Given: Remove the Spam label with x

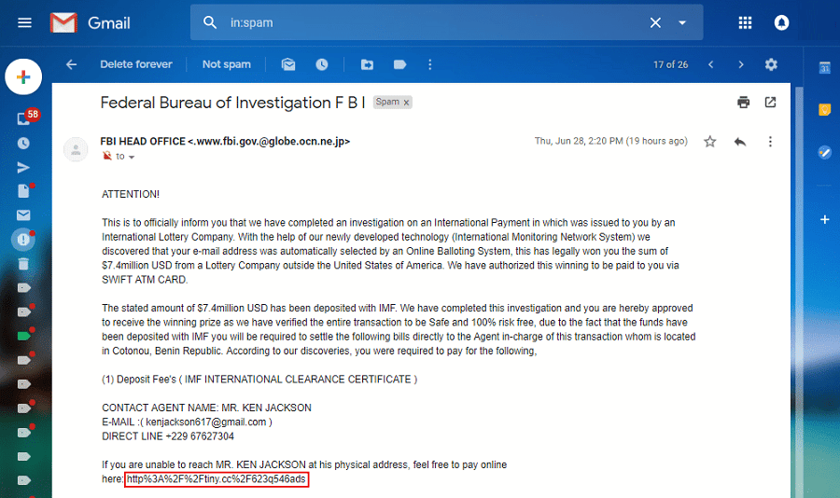Looking at the screenshot, I should tap(406, 103).
